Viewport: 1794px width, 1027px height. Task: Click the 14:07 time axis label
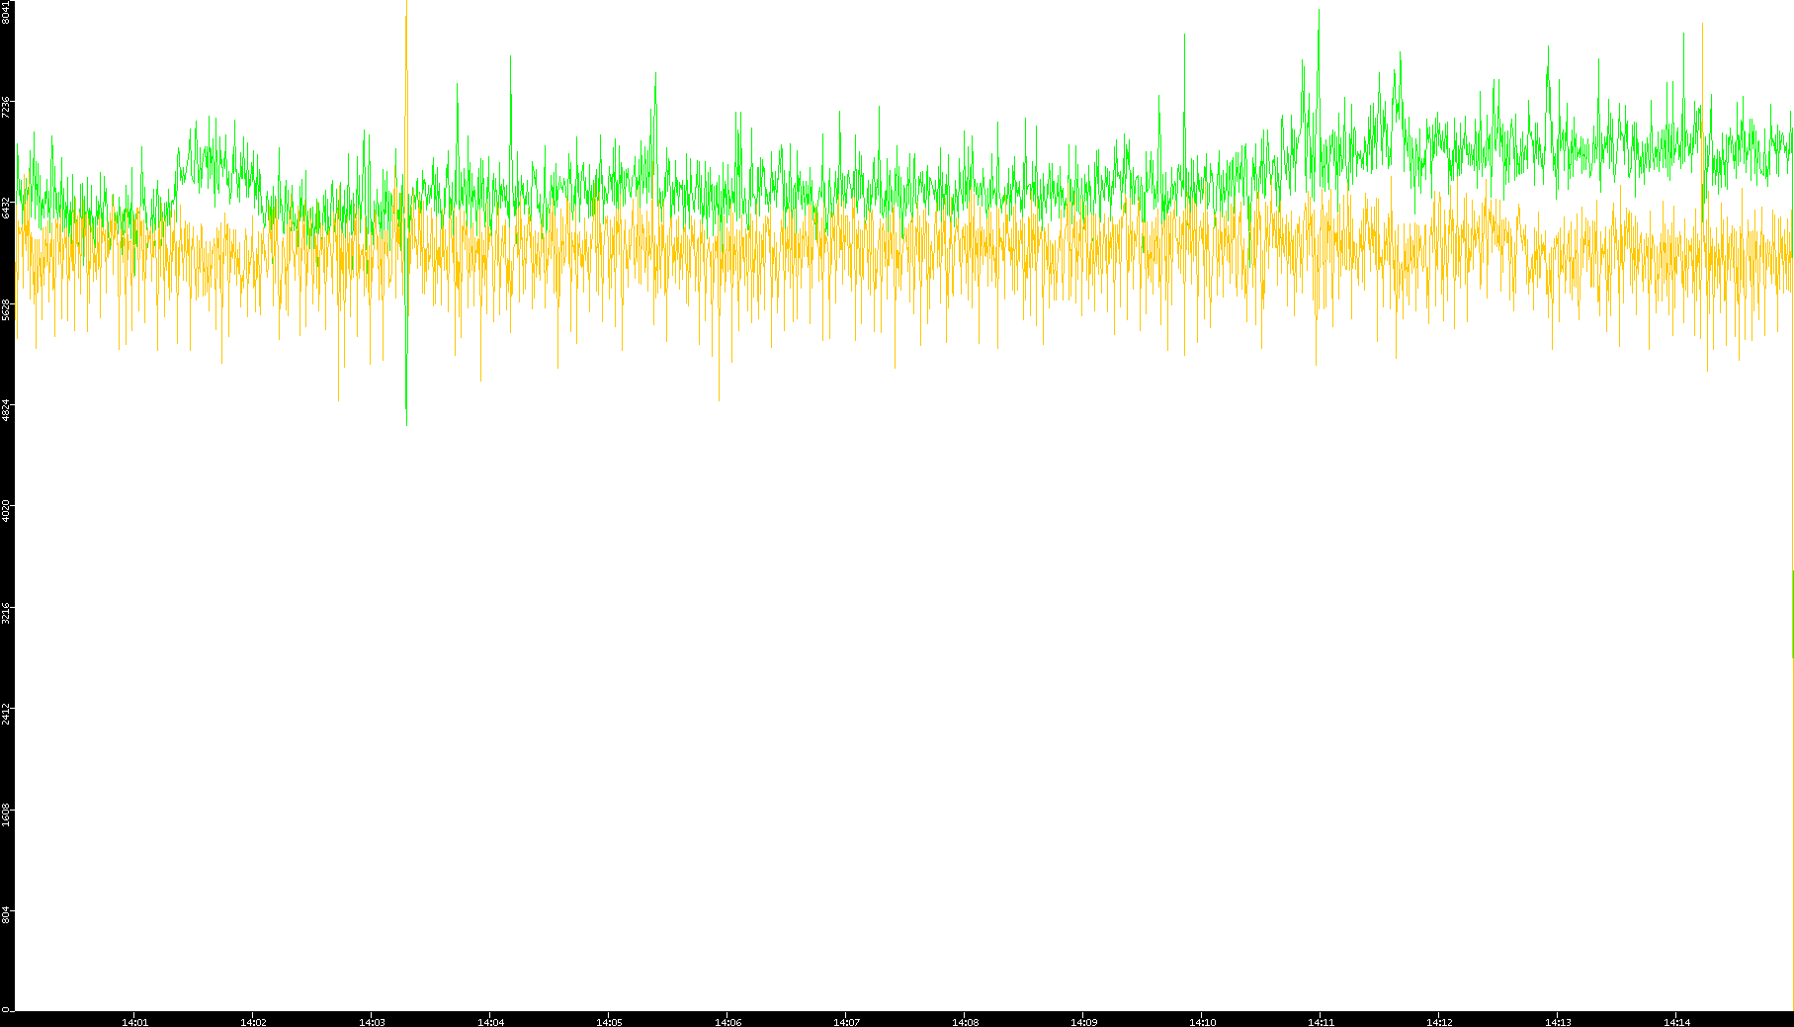(846, 1021)
